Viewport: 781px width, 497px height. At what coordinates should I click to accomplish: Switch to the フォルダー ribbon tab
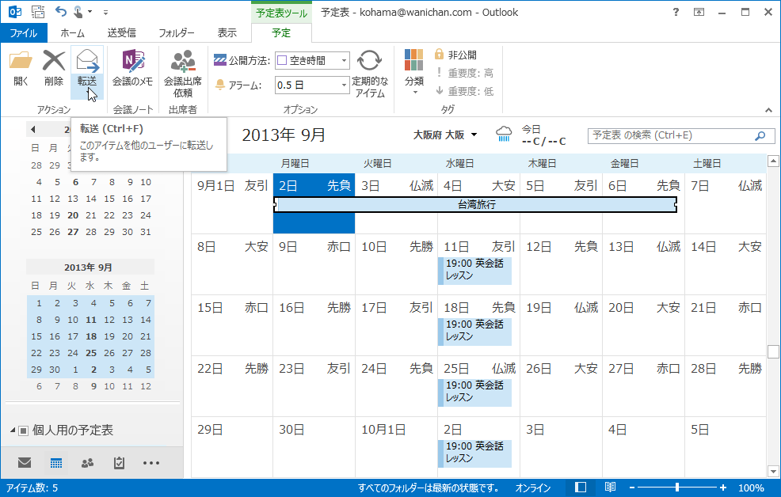177,32
